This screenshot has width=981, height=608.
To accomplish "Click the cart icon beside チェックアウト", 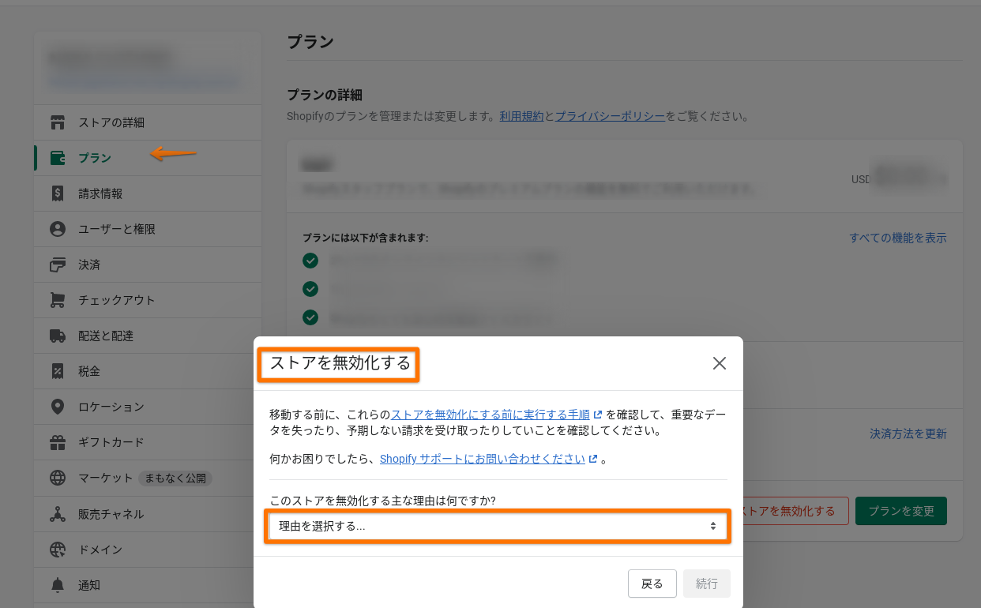I will pyautogui.click(x=57, y=300).
